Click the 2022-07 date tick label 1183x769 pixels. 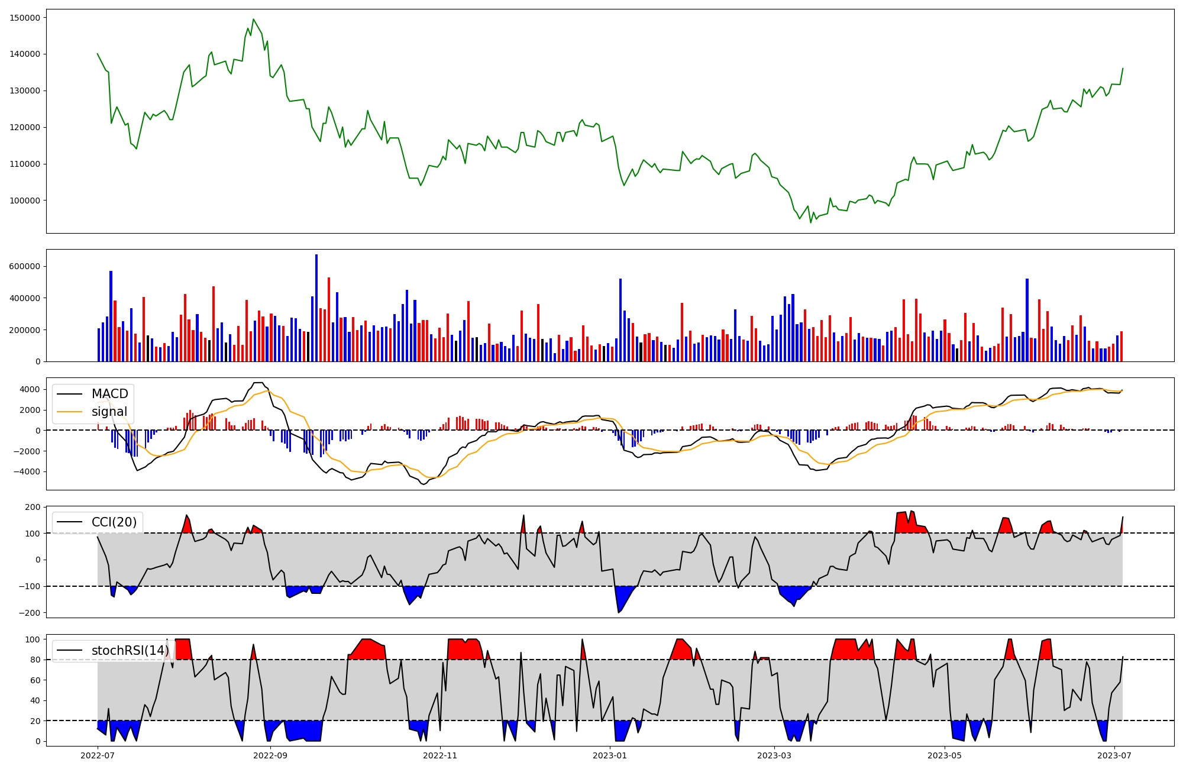click(x=98, y=755)
